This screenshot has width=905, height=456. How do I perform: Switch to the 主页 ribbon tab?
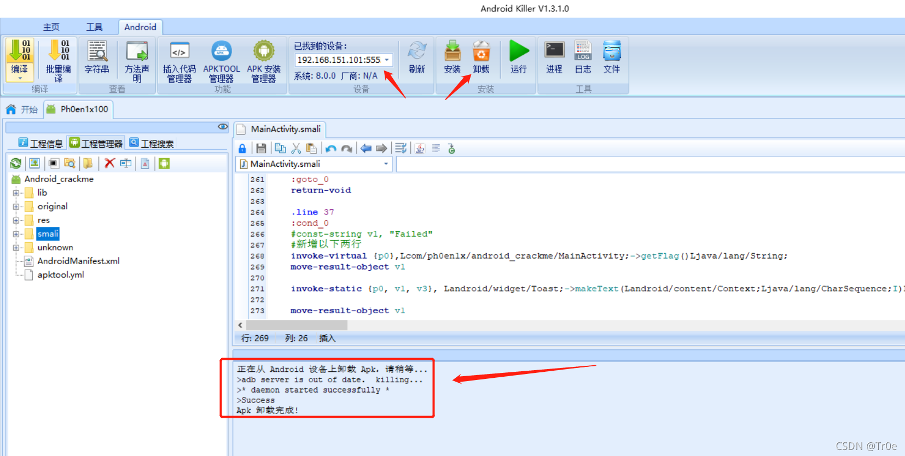click(x=51, y=27)
